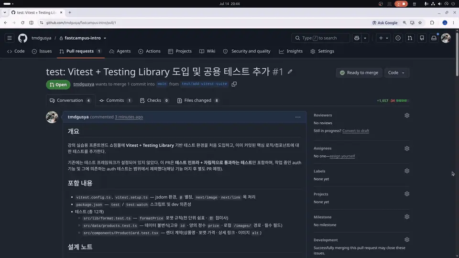Viewport: 459px width, 258px height.
Task: Open the GitHub hamburger navigation menu
Action: pos(10,38)
